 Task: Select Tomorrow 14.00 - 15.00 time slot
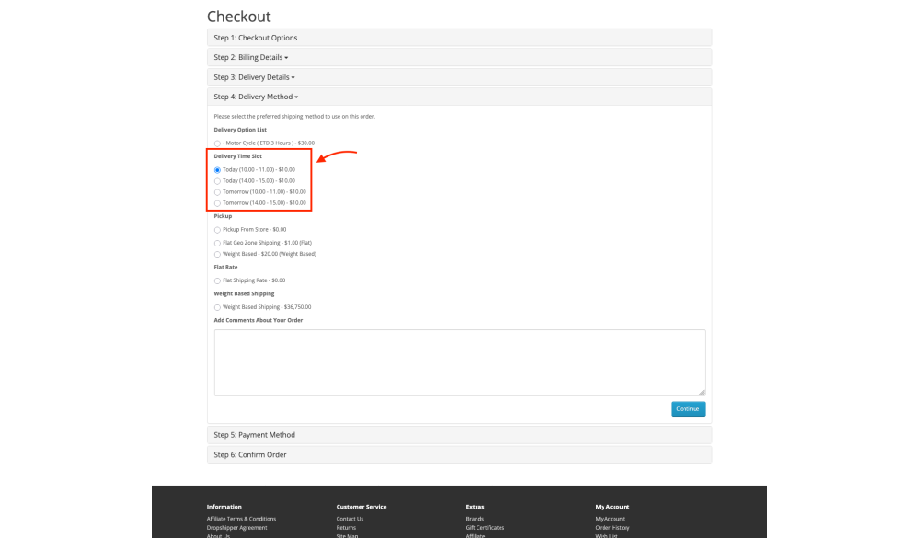[x=217, y=203]
